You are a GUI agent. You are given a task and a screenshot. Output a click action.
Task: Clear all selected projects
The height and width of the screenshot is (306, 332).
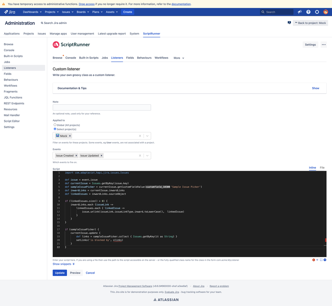(140, 136)
